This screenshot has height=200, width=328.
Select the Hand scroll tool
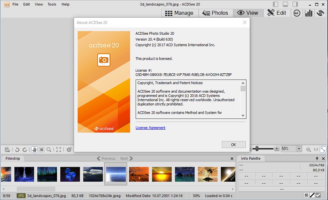[x=34, y=149]
